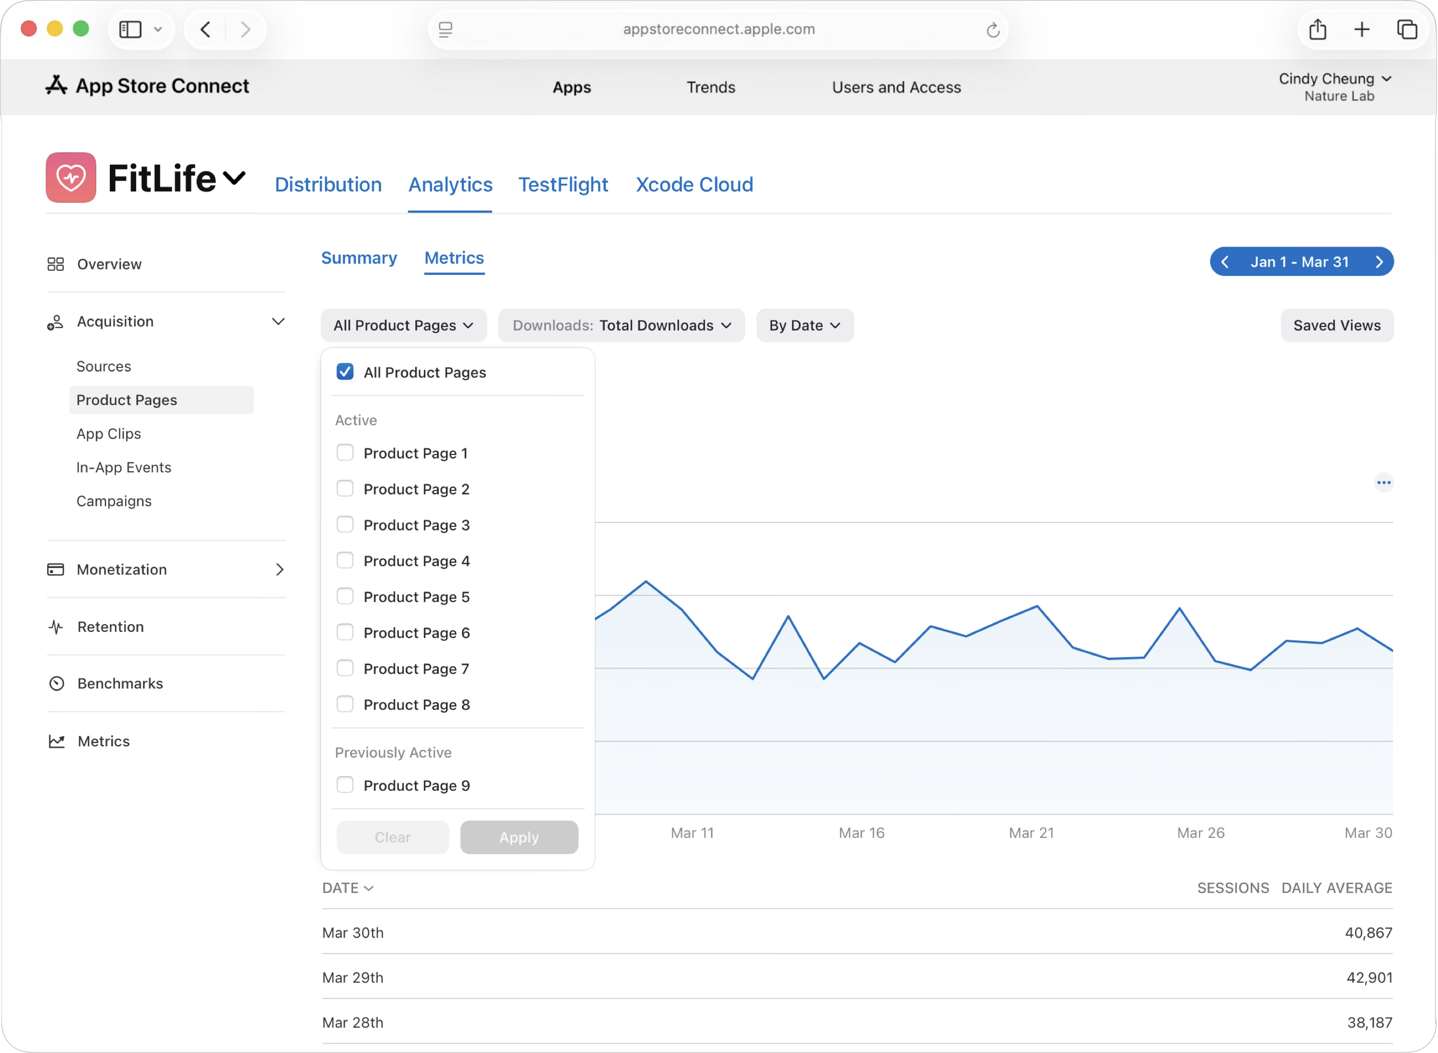Reload the page with refresh icon
Image resolution: width=1438 pixels, height=1053 pixels.
click(x=992, y=30)
